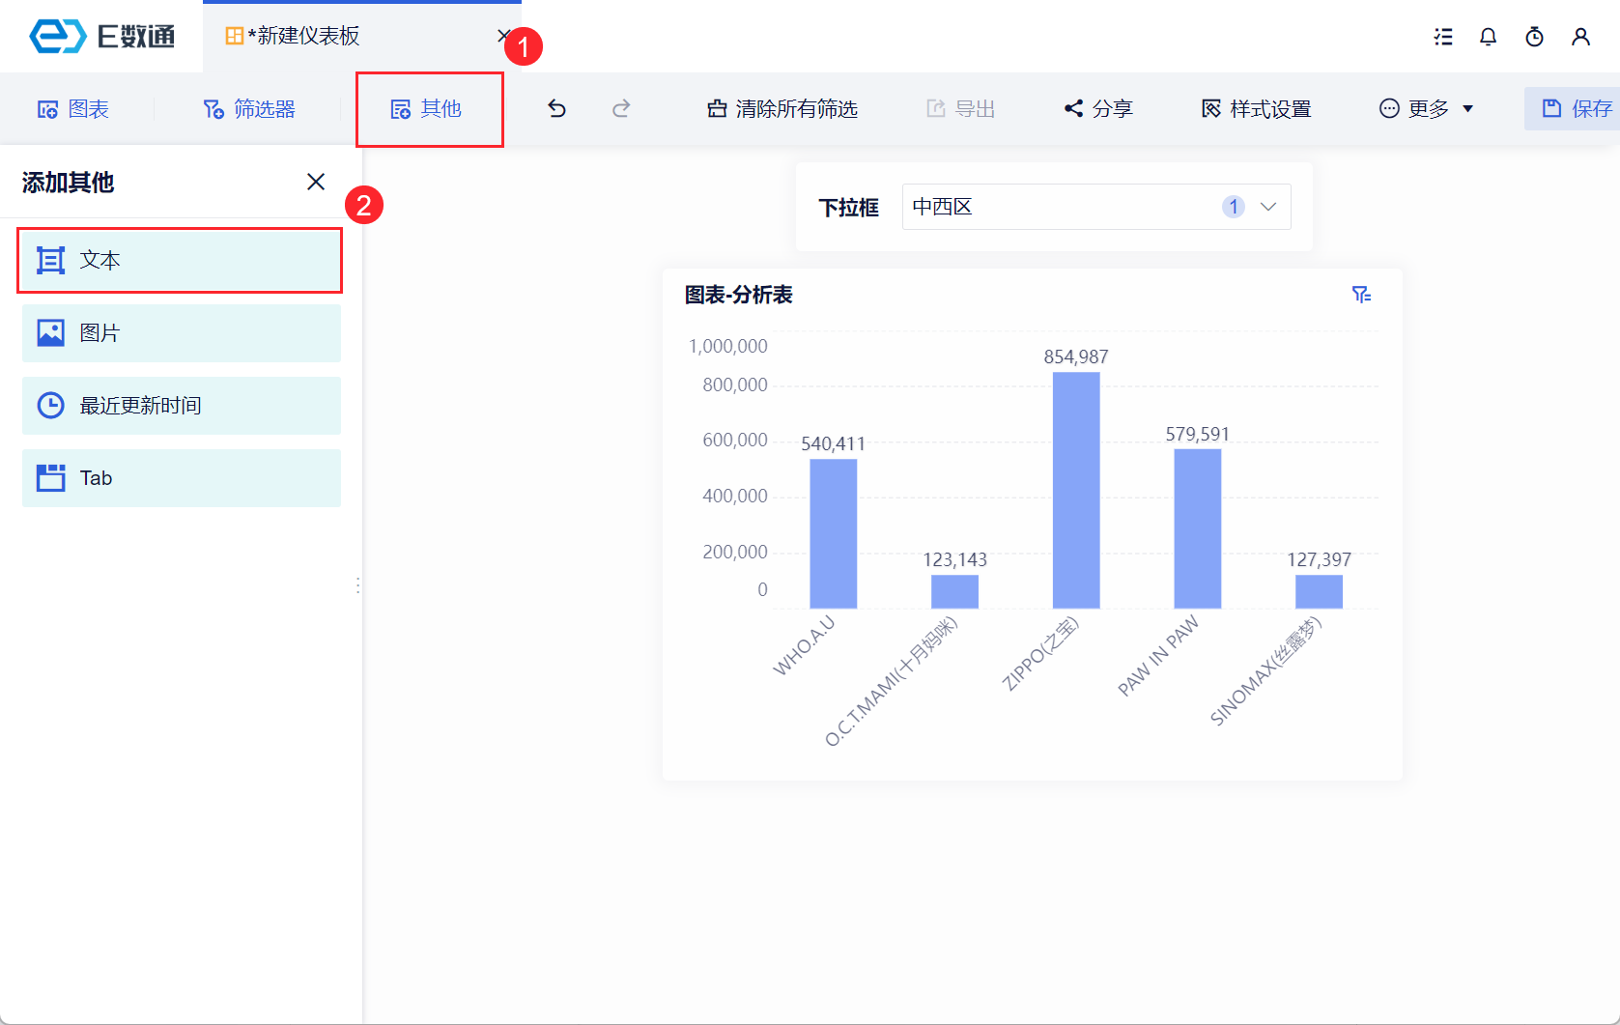
Task: Add a 图片 image component
Action: (182, 333)
